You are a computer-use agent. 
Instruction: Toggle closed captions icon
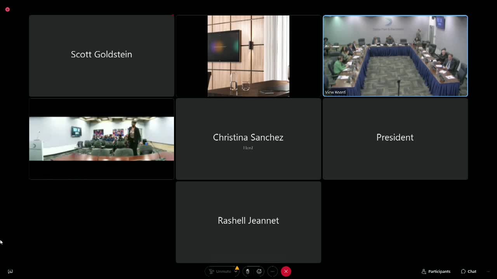(10, 271)
